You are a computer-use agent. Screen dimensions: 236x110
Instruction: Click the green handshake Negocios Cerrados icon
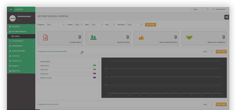(189, 37)
